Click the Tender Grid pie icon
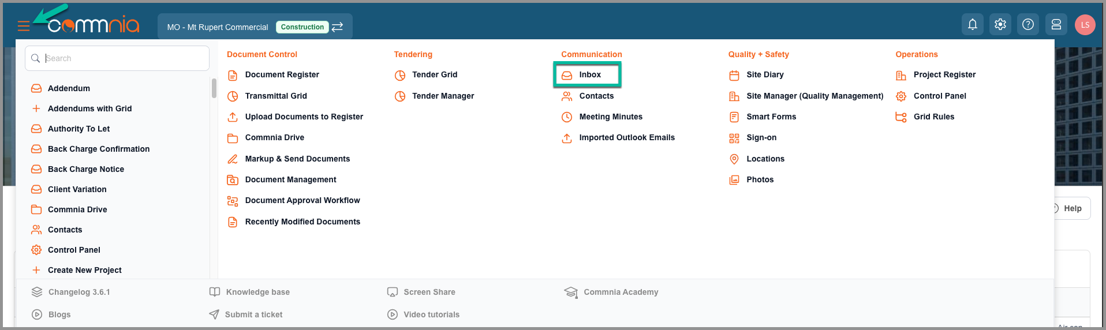 [x=400, y=76]
